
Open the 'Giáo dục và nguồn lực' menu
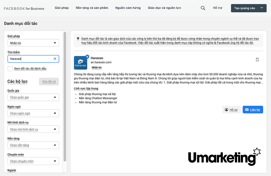point(164,8)
